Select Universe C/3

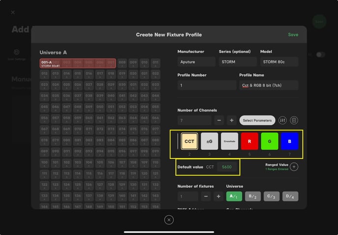click(x=271, y=196)
